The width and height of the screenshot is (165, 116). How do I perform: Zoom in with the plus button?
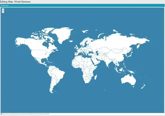click(3, 10)
